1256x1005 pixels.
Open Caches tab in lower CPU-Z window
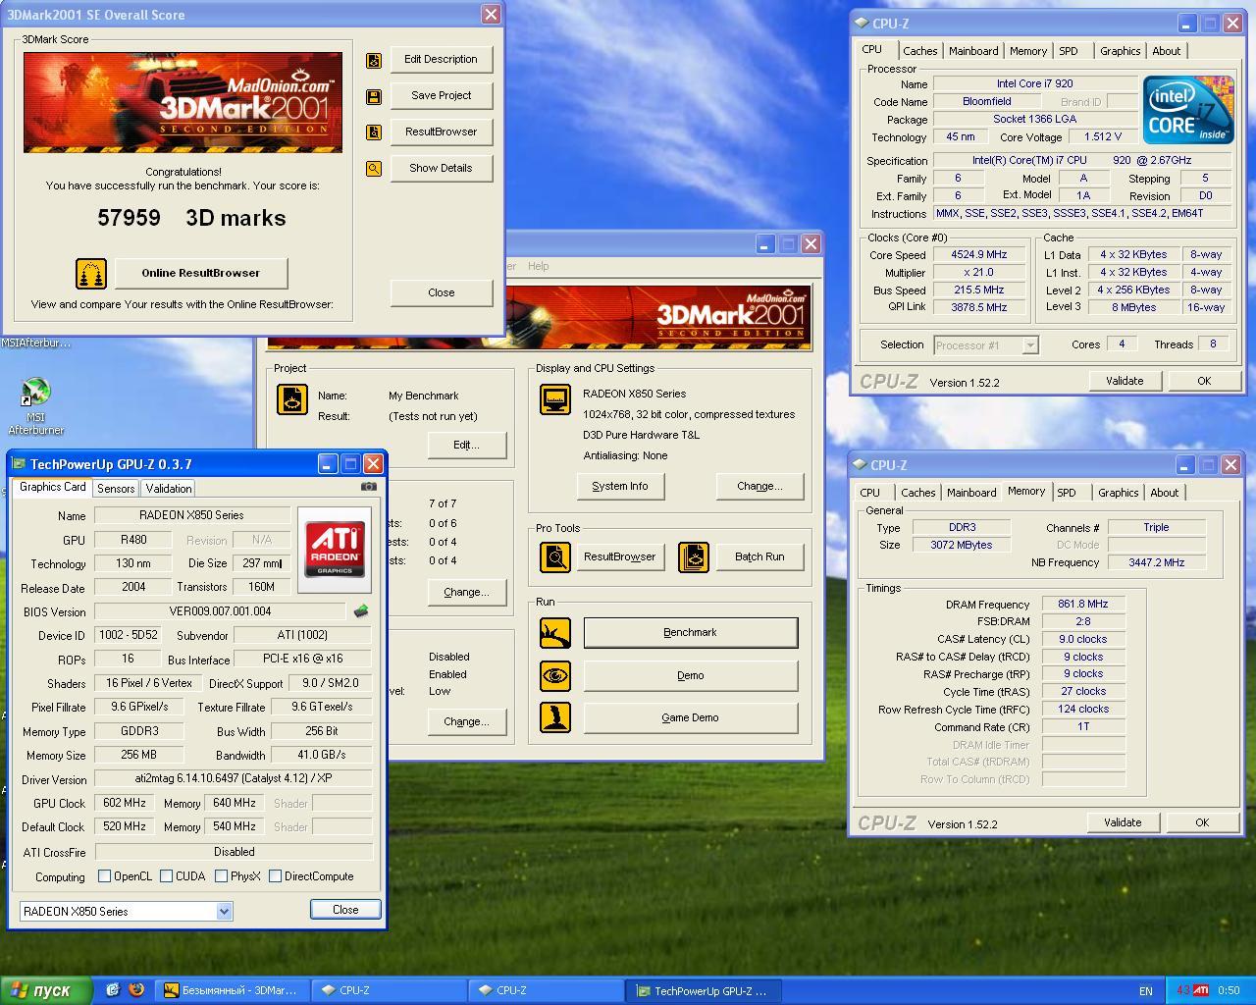coord(918,493)
